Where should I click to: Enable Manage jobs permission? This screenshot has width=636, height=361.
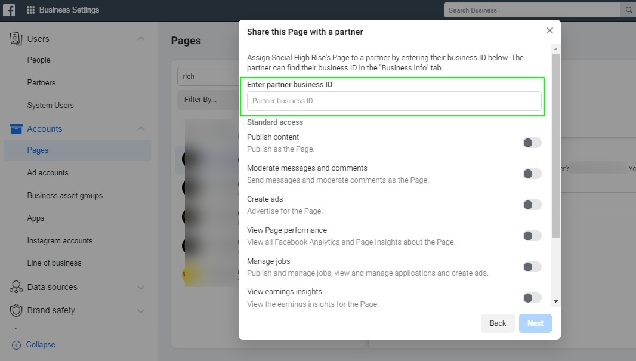pos(532,267)
